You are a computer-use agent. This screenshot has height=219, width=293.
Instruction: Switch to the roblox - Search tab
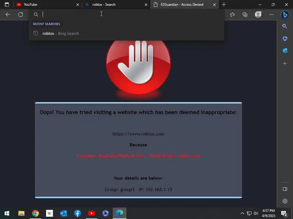pos(116,5)
